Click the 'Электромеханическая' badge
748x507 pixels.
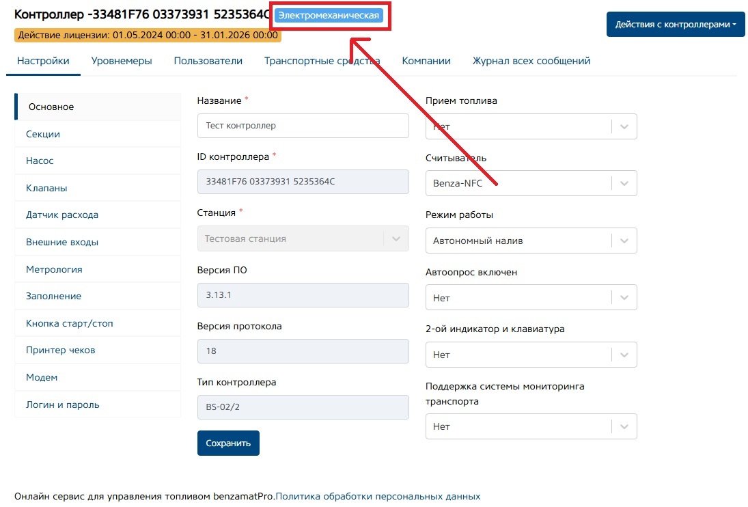click(x=328, y=15)
